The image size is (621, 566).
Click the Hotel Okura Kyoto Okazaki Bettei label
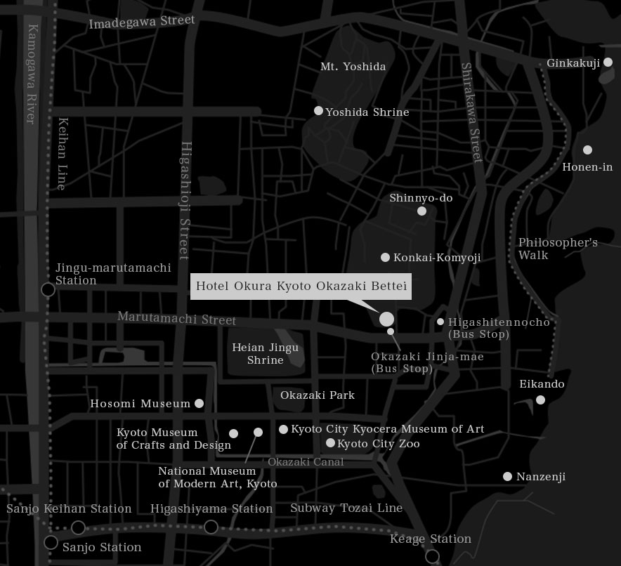point(301,287)
